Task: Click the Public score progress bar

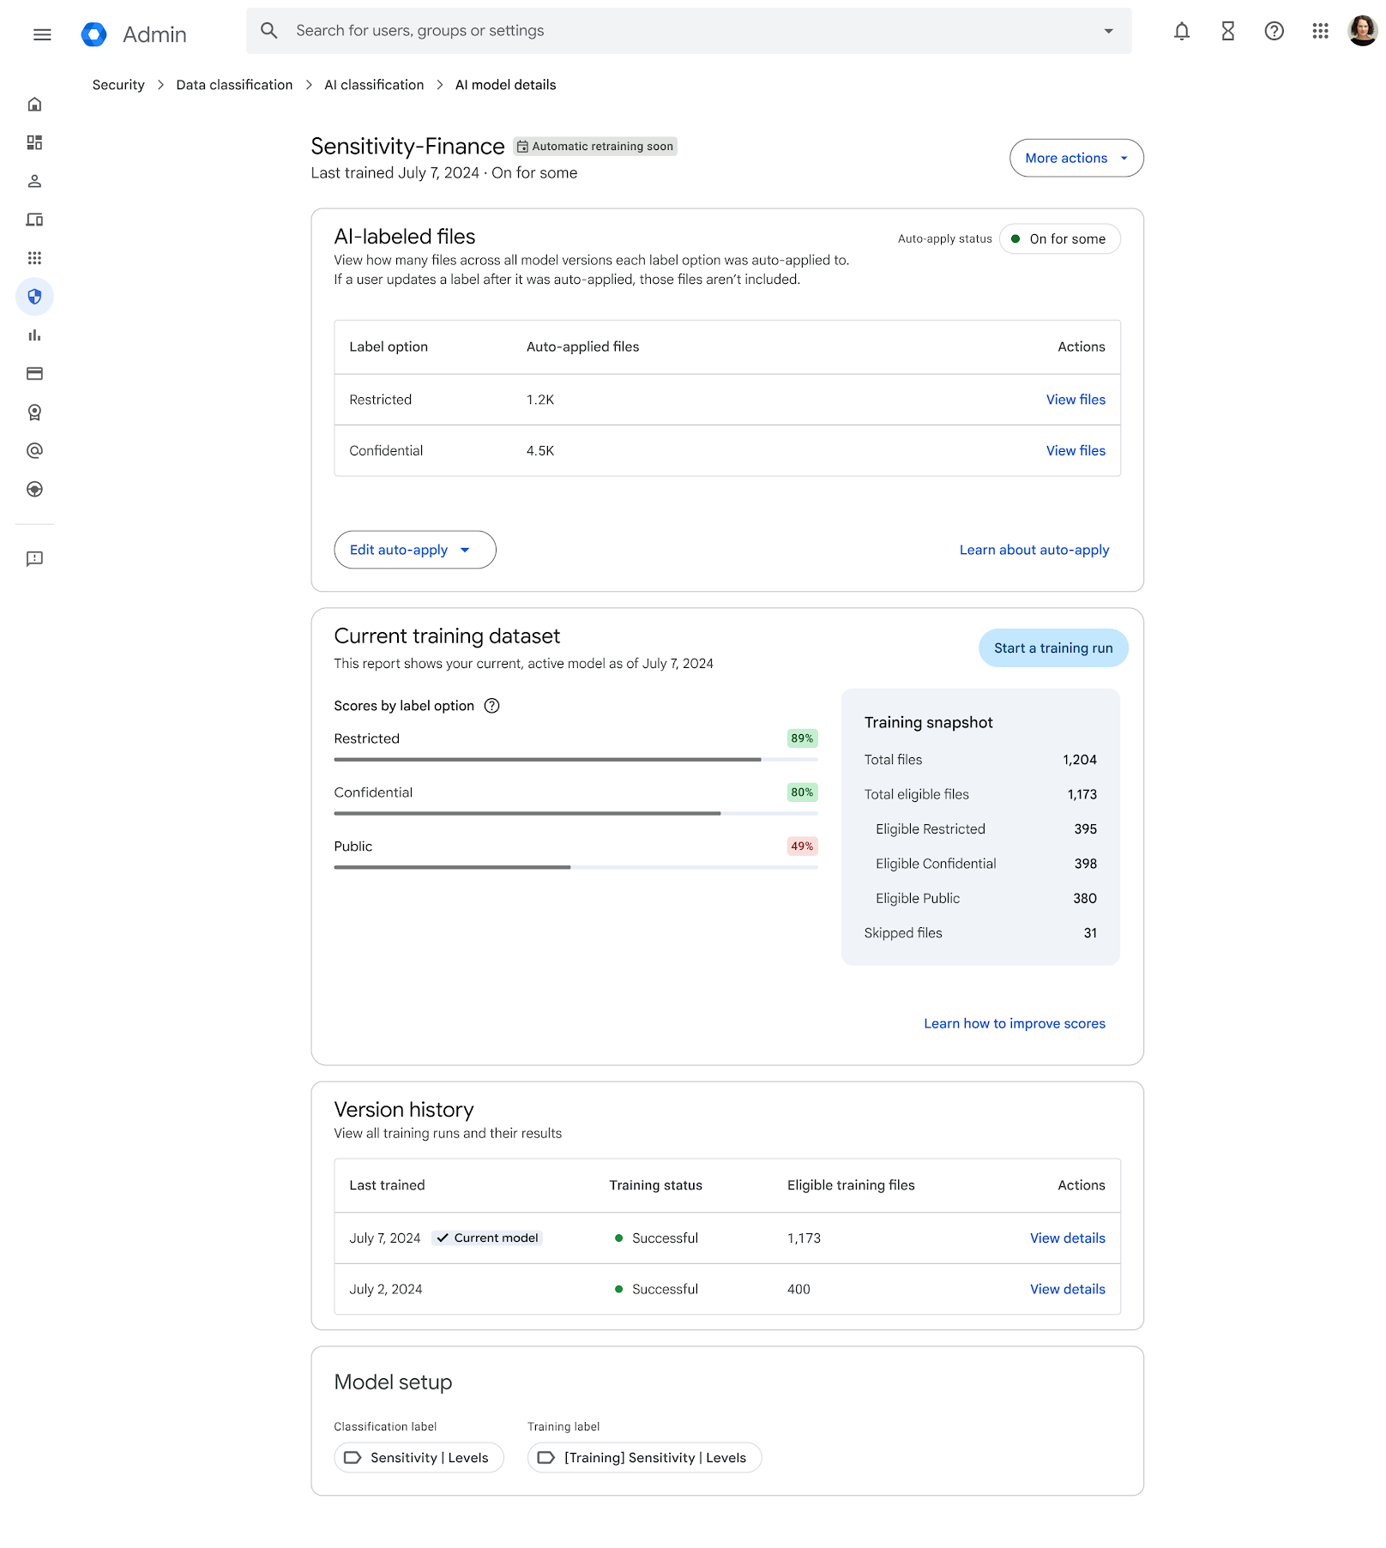Action: (575, 868)
